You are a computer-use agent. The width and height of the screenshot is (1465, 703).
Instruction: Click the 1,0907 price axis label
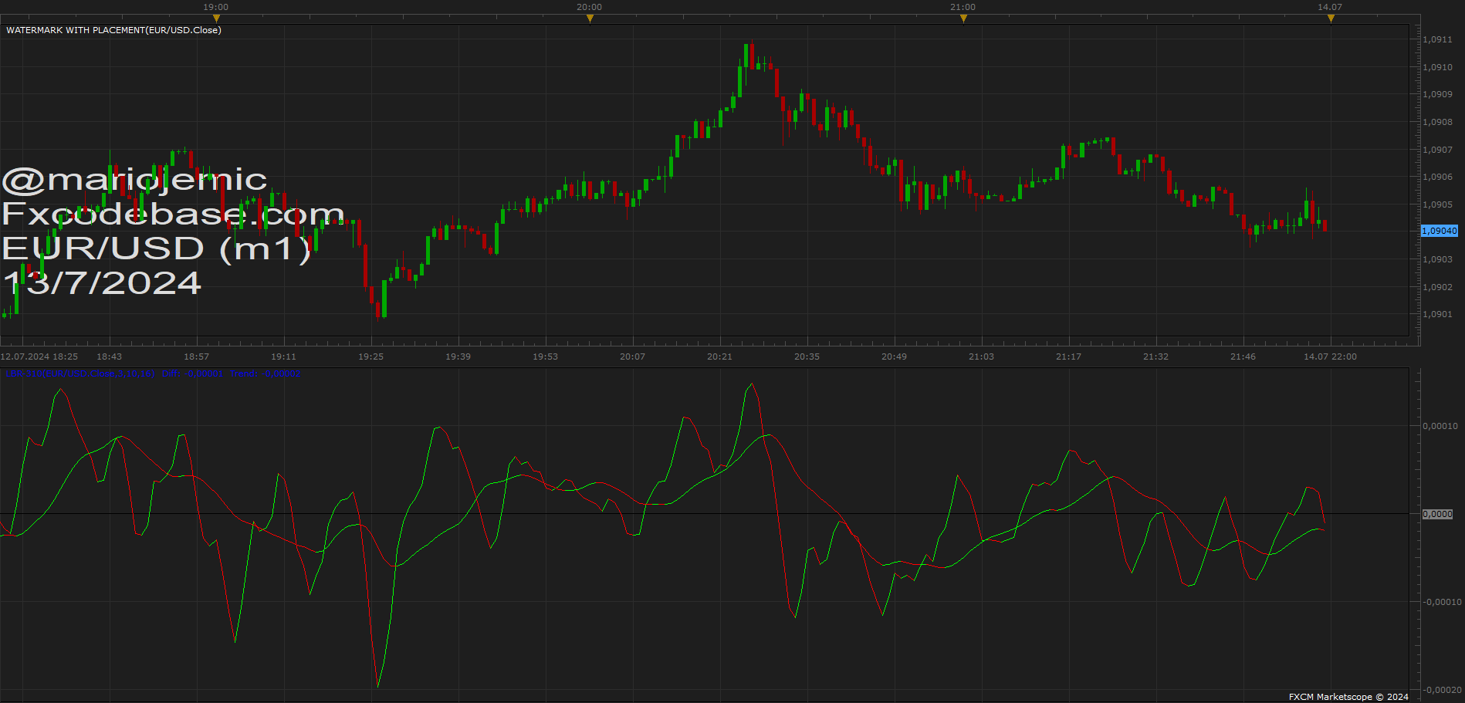1437,150
